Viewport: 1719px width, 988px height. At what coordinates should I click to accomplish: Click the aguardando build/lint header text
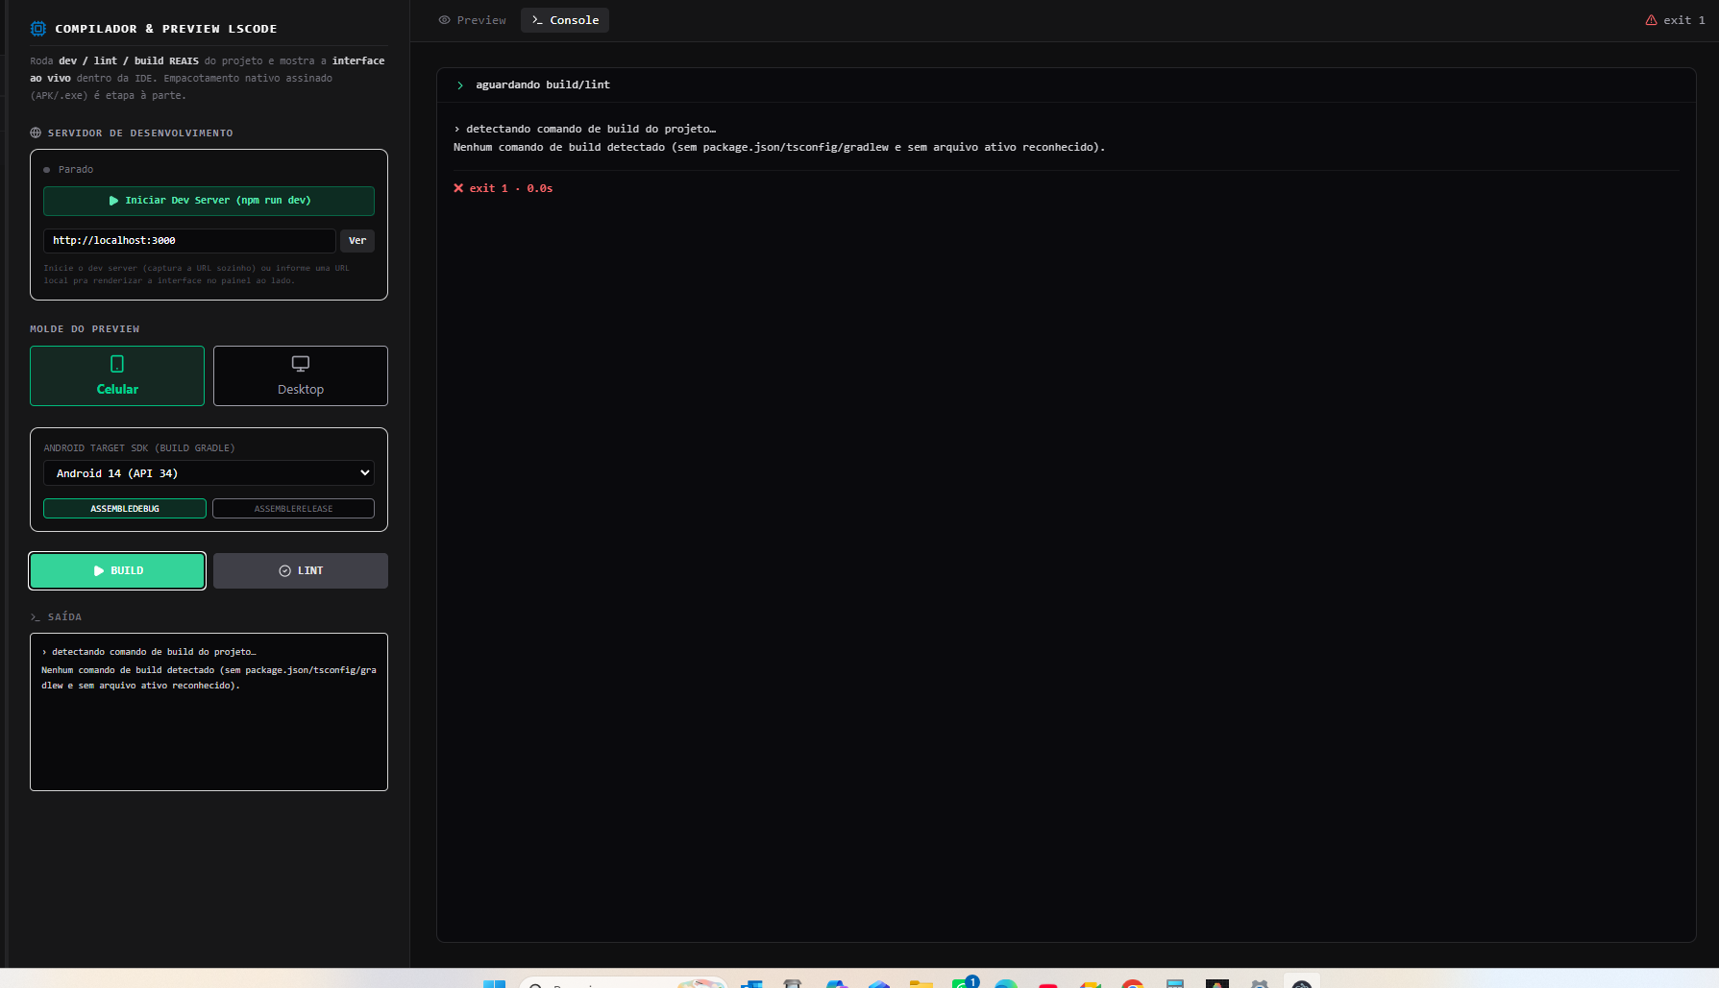pos(543,85)
